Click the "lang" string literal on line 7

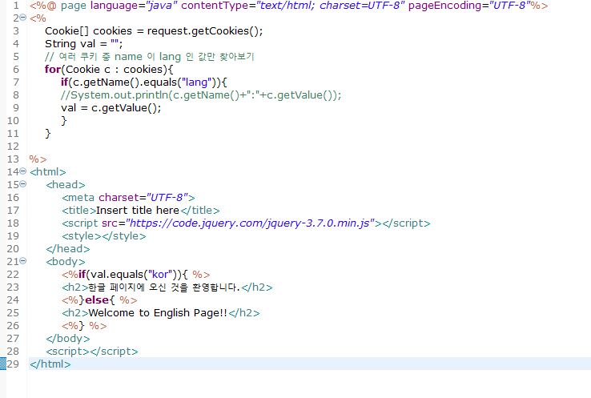tap(196, 82)
